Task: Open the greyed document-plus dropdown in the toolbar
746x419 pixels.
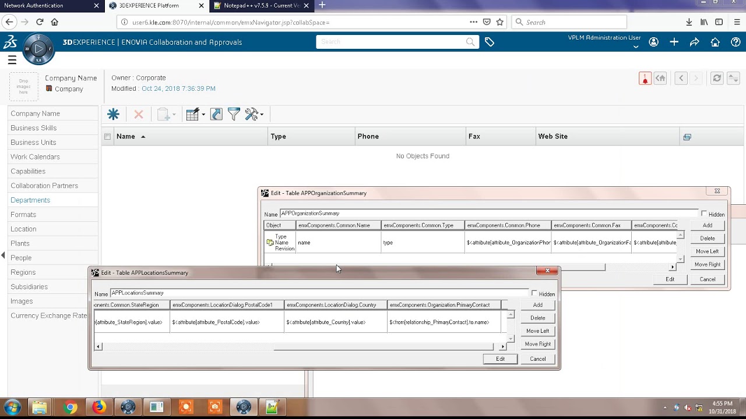Action: point(166,115)
